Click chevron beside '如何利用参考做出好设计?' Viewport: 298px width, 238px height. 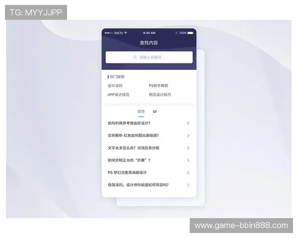coord(188,123)
